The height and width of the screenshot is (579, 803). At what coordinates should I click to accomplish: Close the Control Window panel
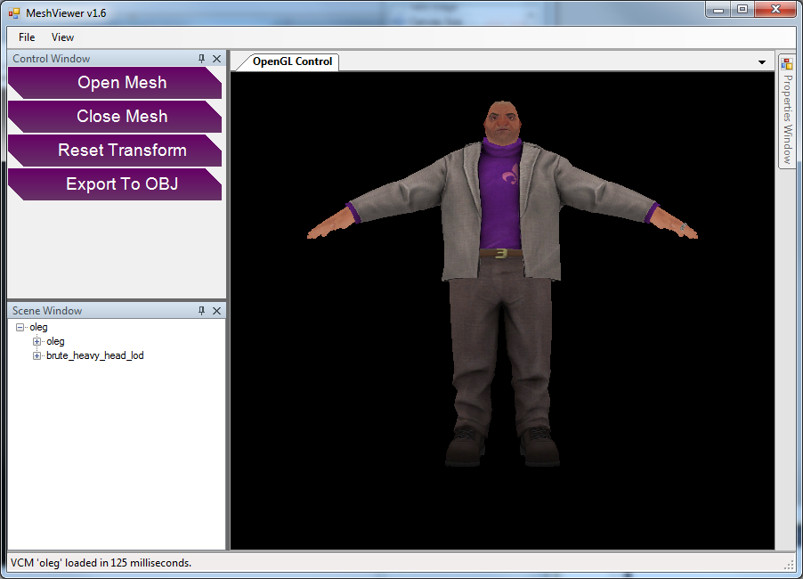tap(216, 59)
